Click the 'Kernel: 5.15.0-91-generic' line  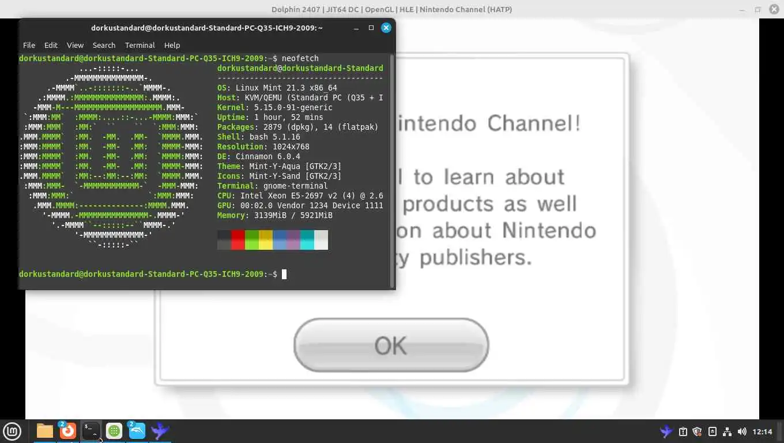[275, 107]
